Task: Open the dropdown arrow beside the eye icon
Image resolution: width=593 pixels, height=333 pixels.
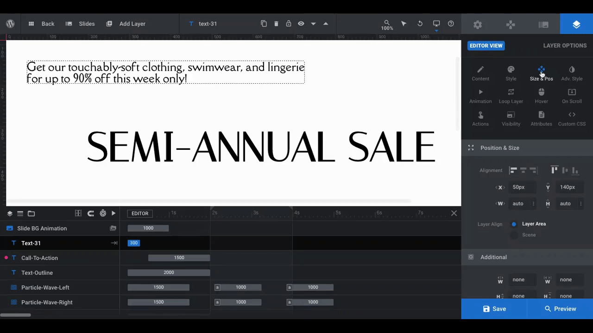Action: point(313,24)
